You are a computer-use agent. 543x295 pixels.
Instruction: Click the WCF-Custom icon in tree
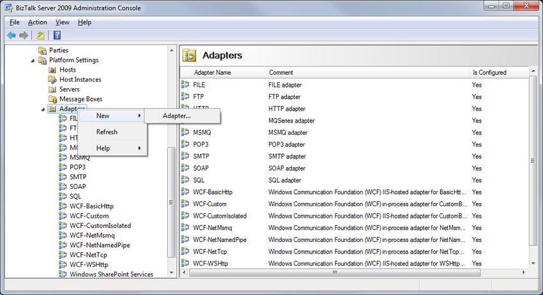[x=63, y=215]
